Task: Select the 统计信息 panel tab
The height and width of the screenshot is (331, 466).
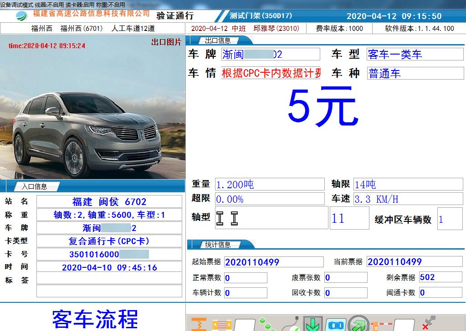Action: (218, 245)
